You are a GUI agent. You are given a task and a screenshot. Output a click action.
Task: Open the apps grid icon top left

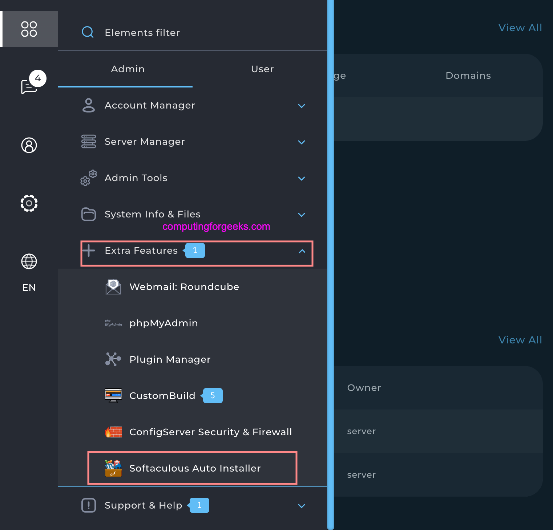[29, 29]
